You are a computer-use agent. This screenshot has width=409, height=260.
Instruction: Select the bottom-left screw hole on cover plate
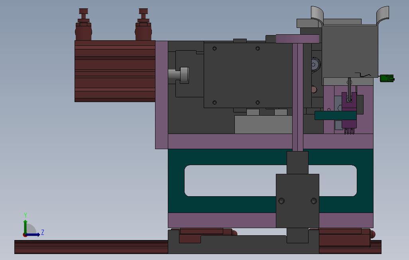coord(215,102)
